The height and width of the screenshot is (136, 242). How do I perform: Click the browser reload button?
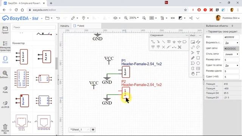click(16, 10)
